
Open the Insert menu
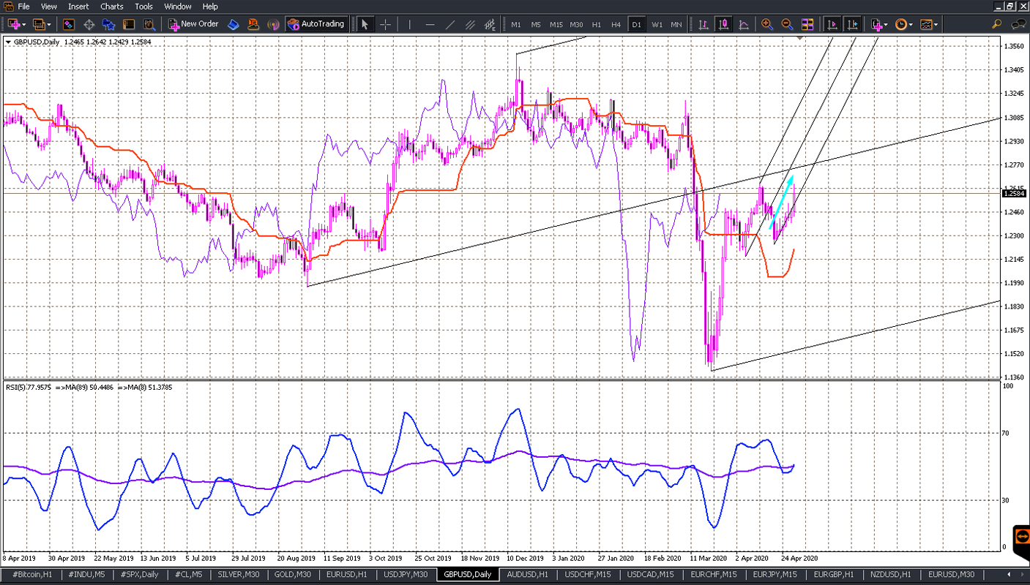pyautogui.click(x=78, y=7)
